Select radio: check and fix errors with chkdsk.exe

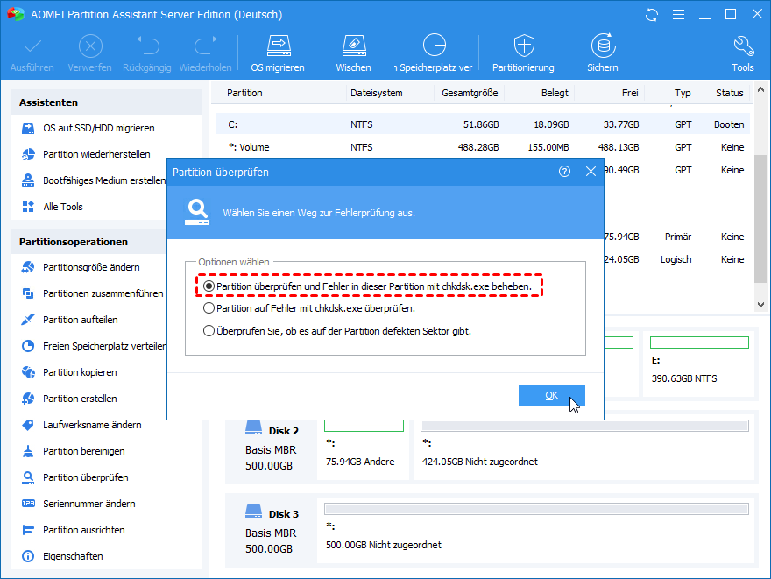pos(209,286)
